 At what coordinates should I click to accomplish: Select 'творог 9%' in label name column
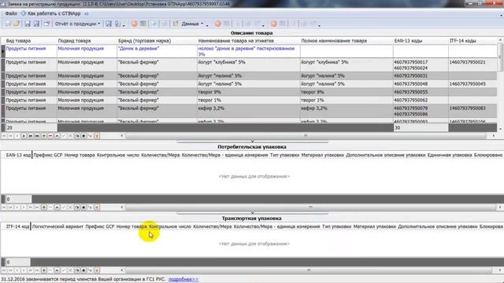click(249, 92)
